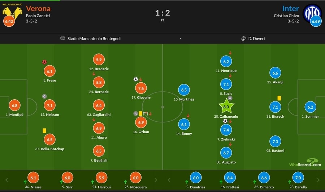Click the yellow card above Bella-Kotchap
Screen dimensions: 325x192
(44, 131)
